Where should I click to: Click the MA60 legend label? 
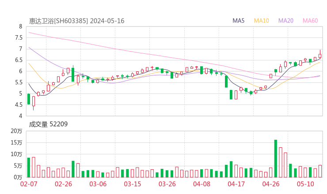pos(310,21)
